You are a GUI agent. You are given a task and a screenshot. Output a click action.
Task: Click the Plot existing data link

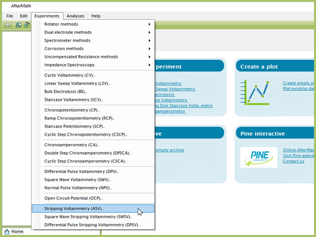click(x=298, y=88)
